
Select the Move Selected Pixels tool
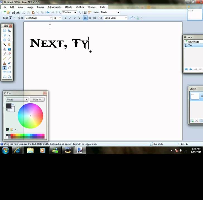(9, 31)
